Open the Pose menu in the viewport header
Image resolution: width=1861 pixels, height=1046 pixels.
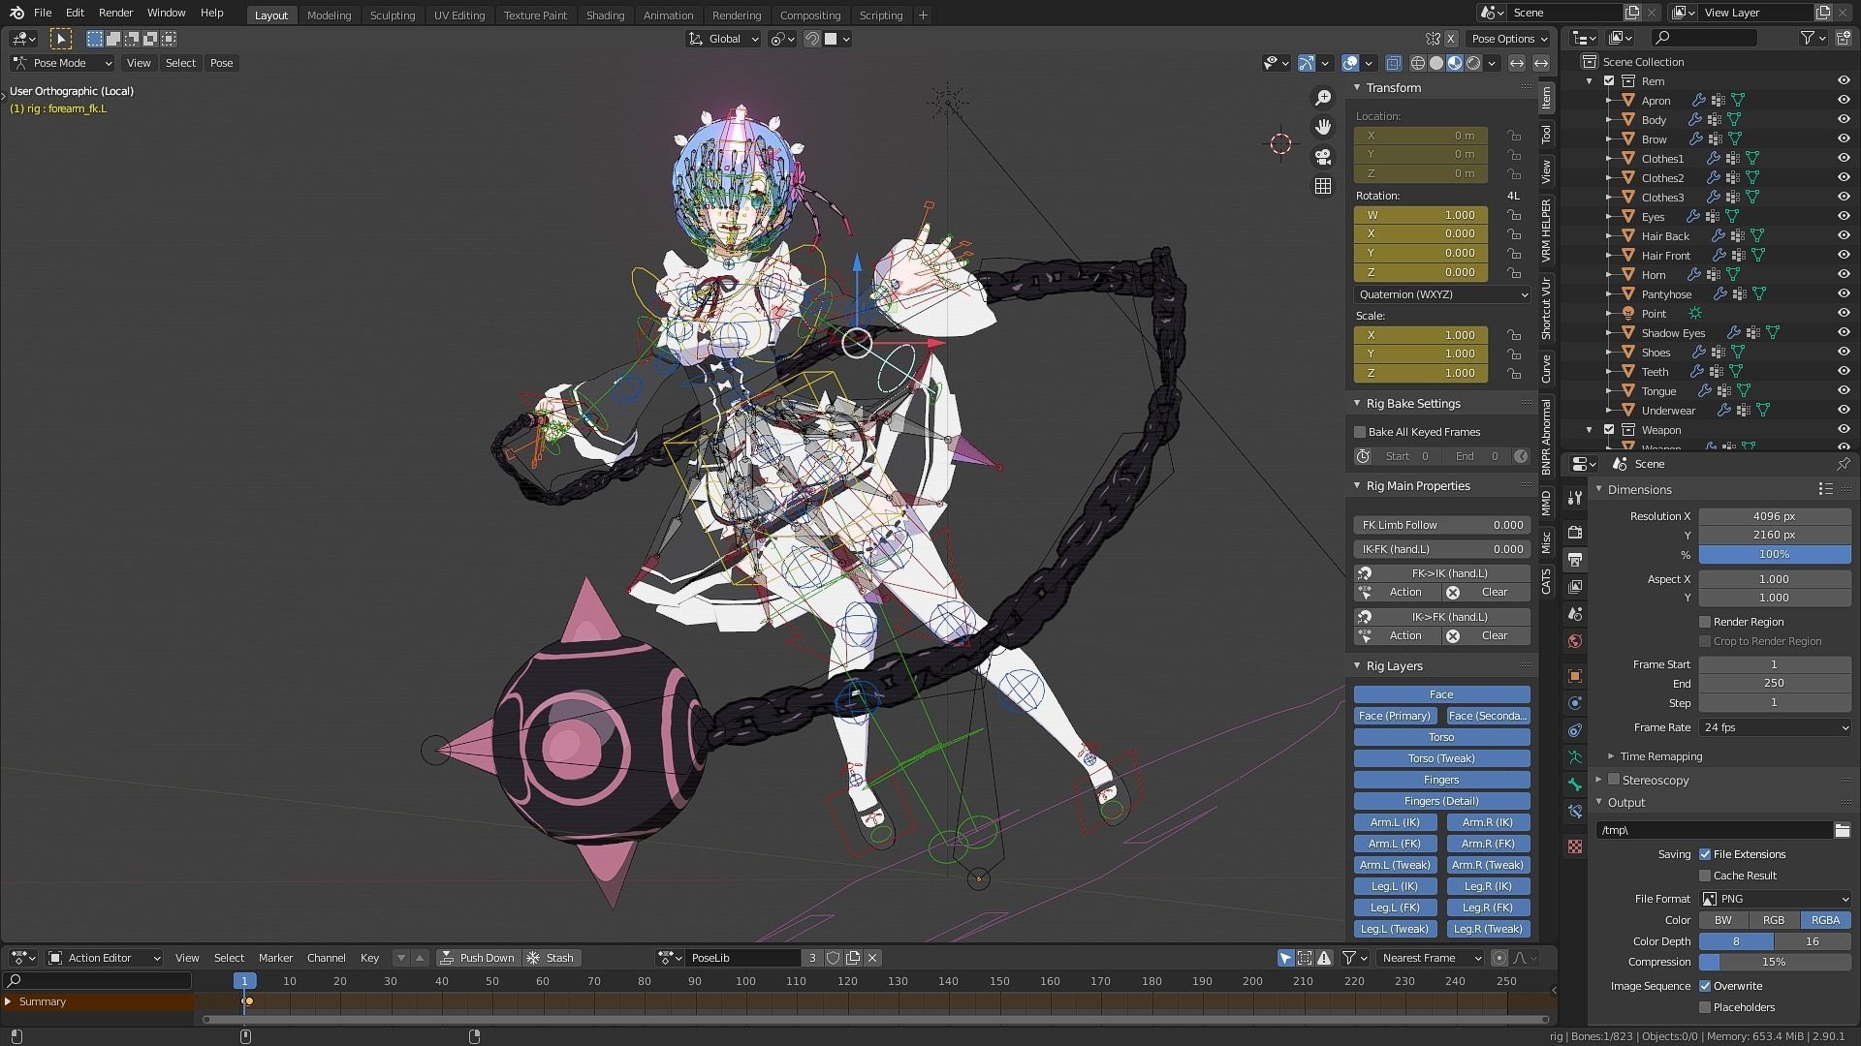click(222, 63)
